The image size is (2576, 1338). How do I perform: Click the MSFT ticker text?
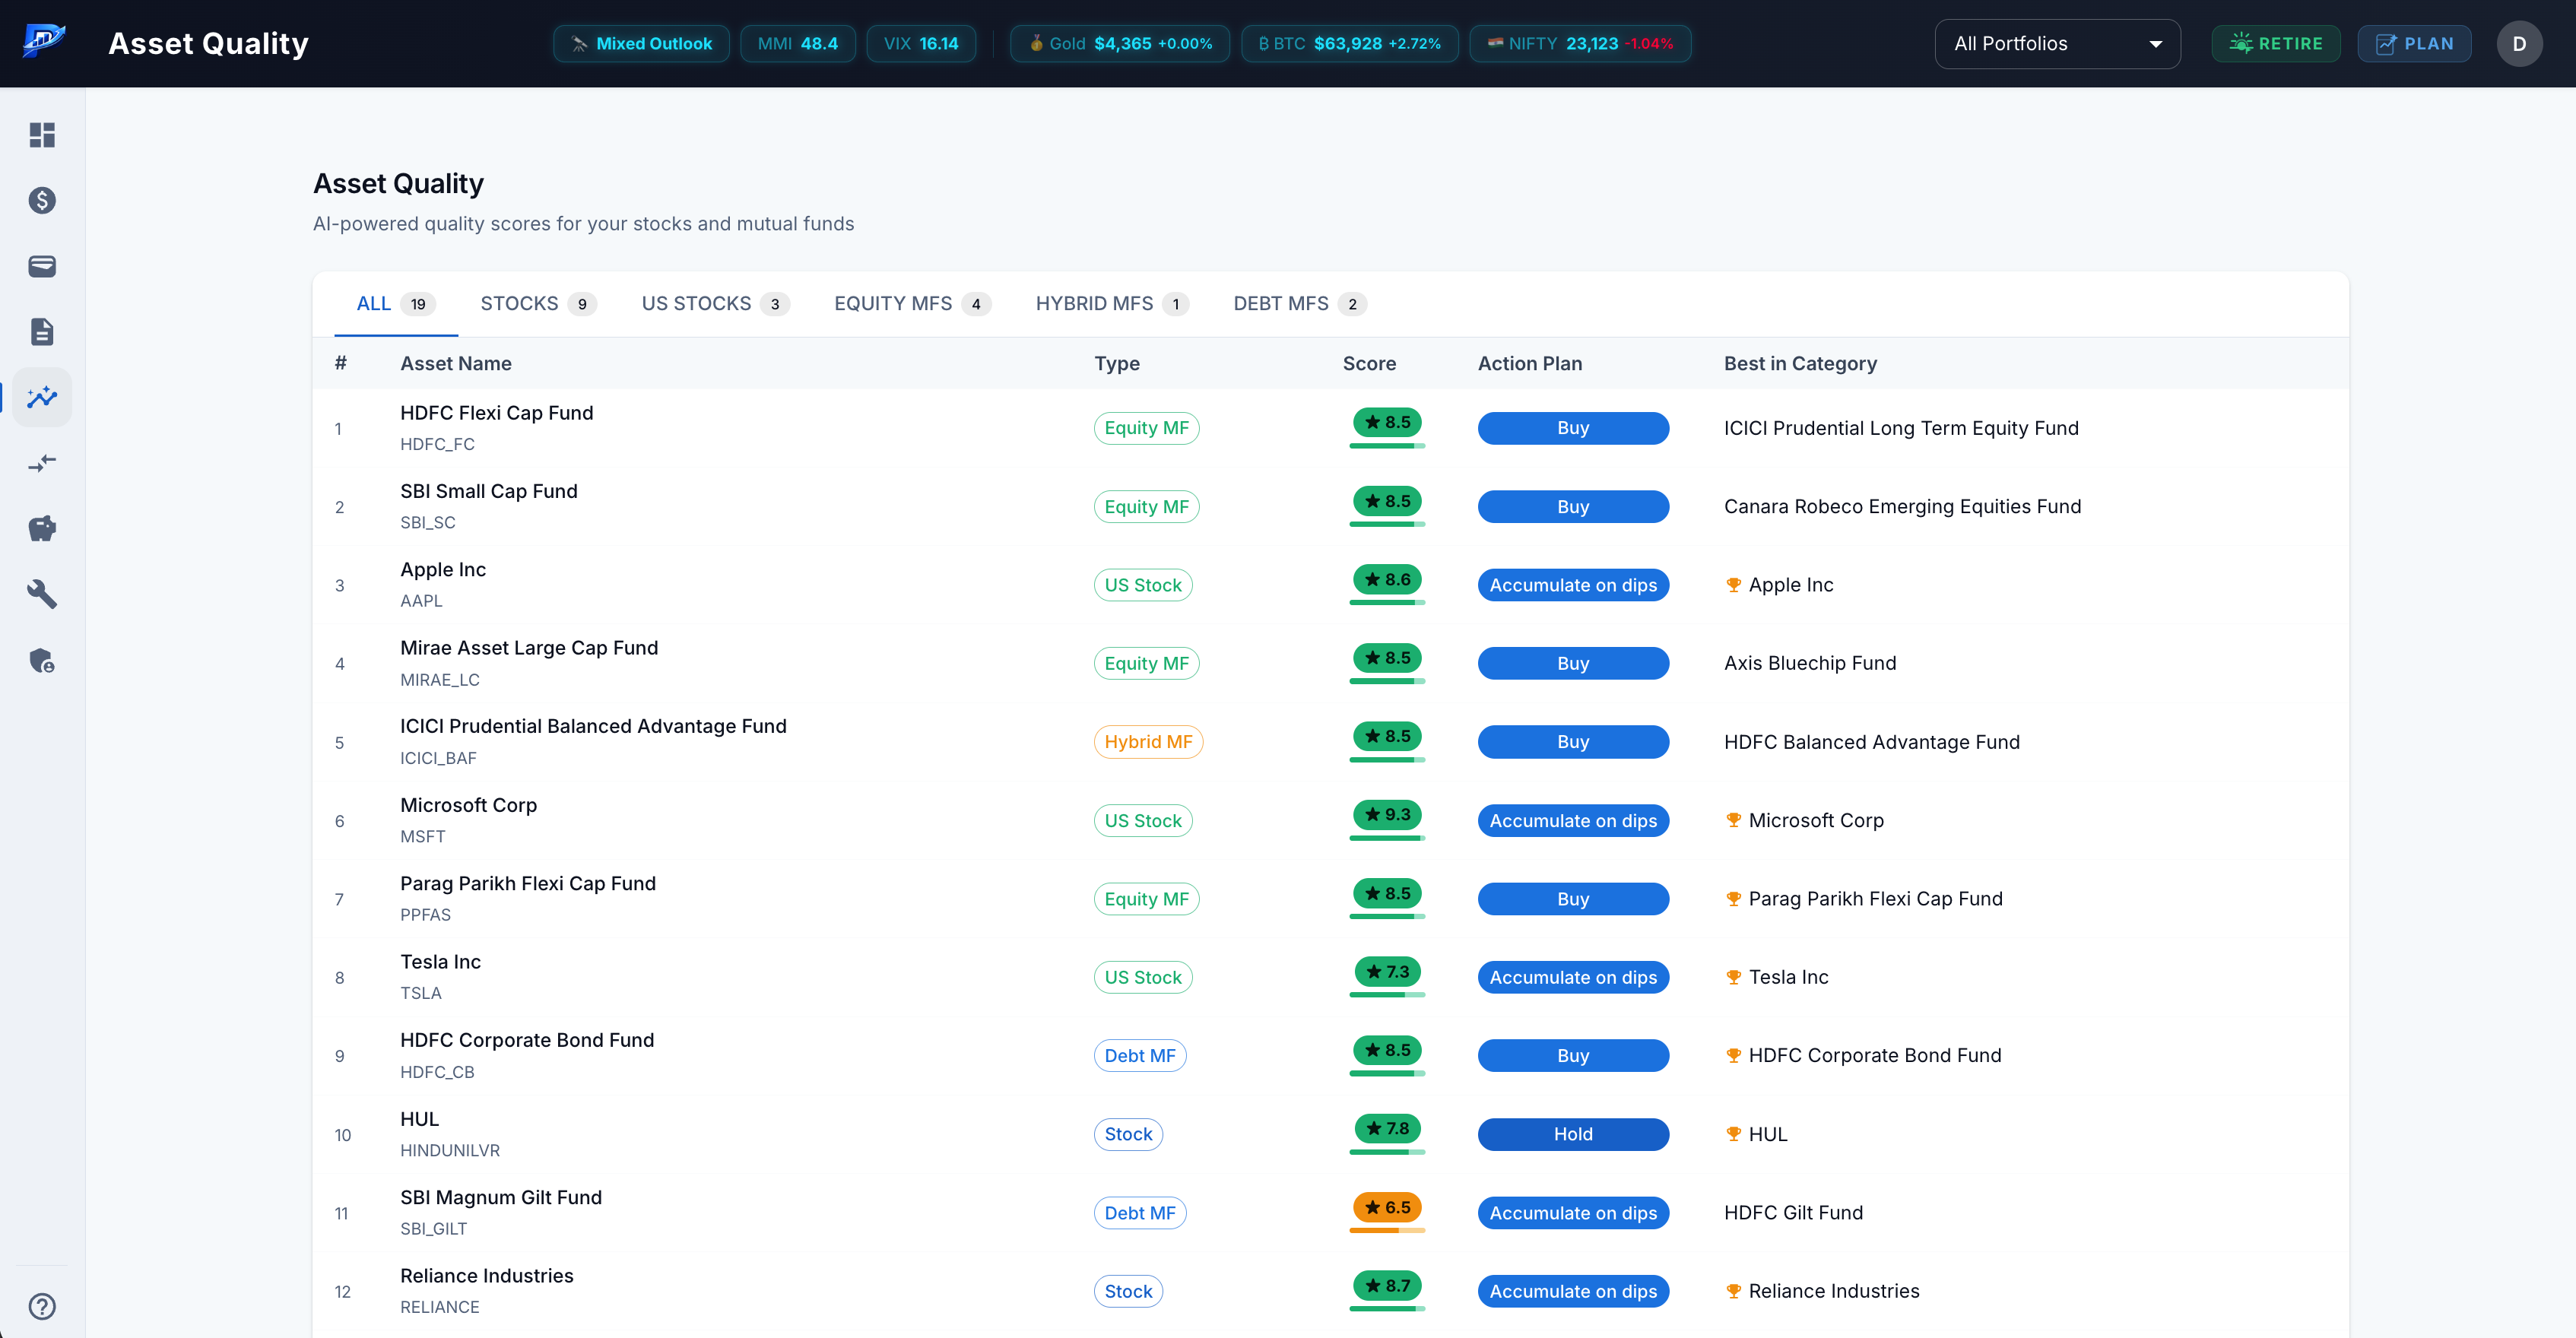(x=423, y=836)
